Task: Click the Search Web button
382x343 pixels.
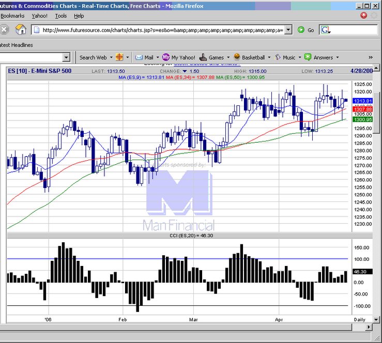Action: [x=93, y=57]
